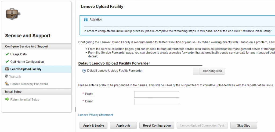
Task: Go to the Warranty section
Action: pyautogui.click(x=15, y=77)
